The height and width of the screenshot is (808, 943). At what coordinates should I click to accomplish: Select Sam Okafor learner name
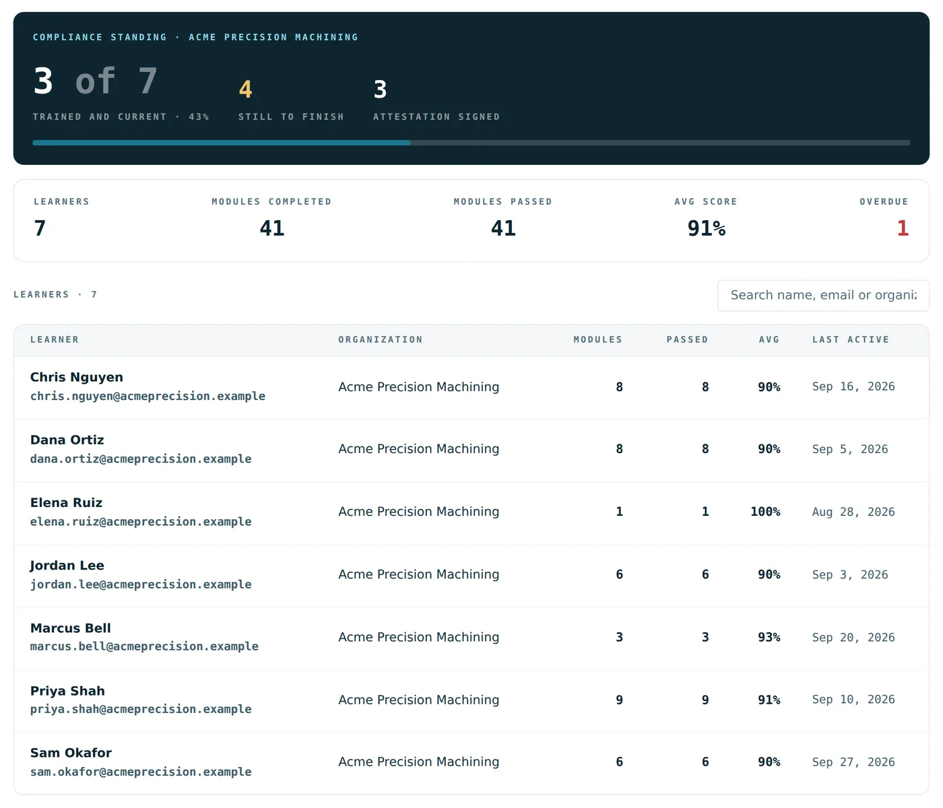click(x=71, y=753)
